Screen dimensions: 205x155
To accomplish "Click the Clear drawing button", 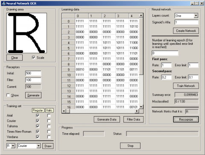I will (x=15, y=58).
